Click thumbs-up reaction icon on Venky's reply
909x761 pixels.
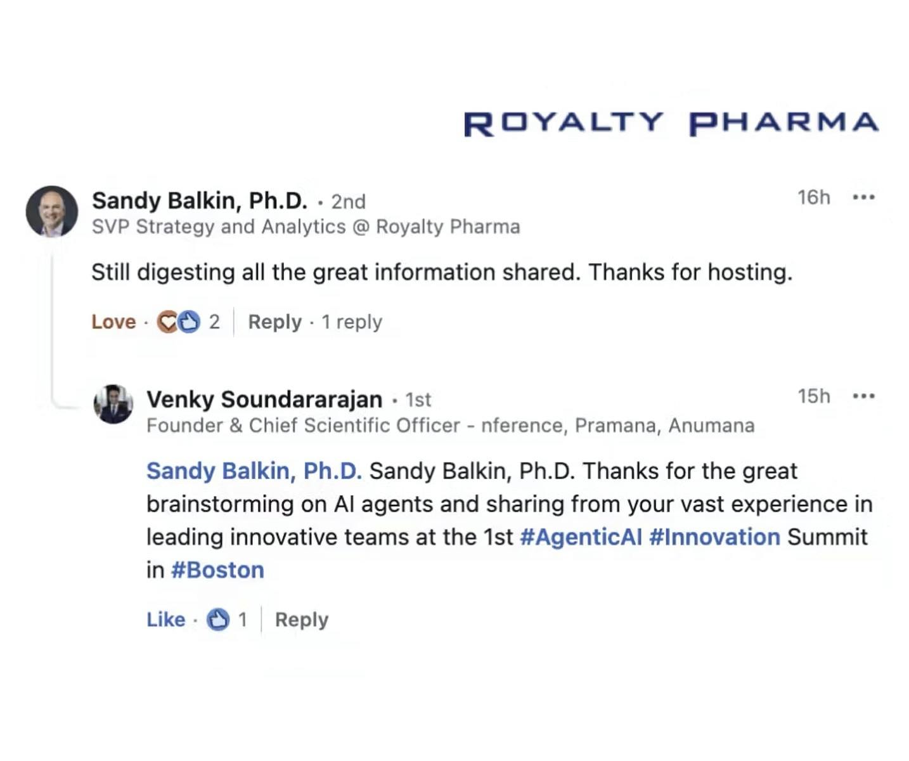218,620
